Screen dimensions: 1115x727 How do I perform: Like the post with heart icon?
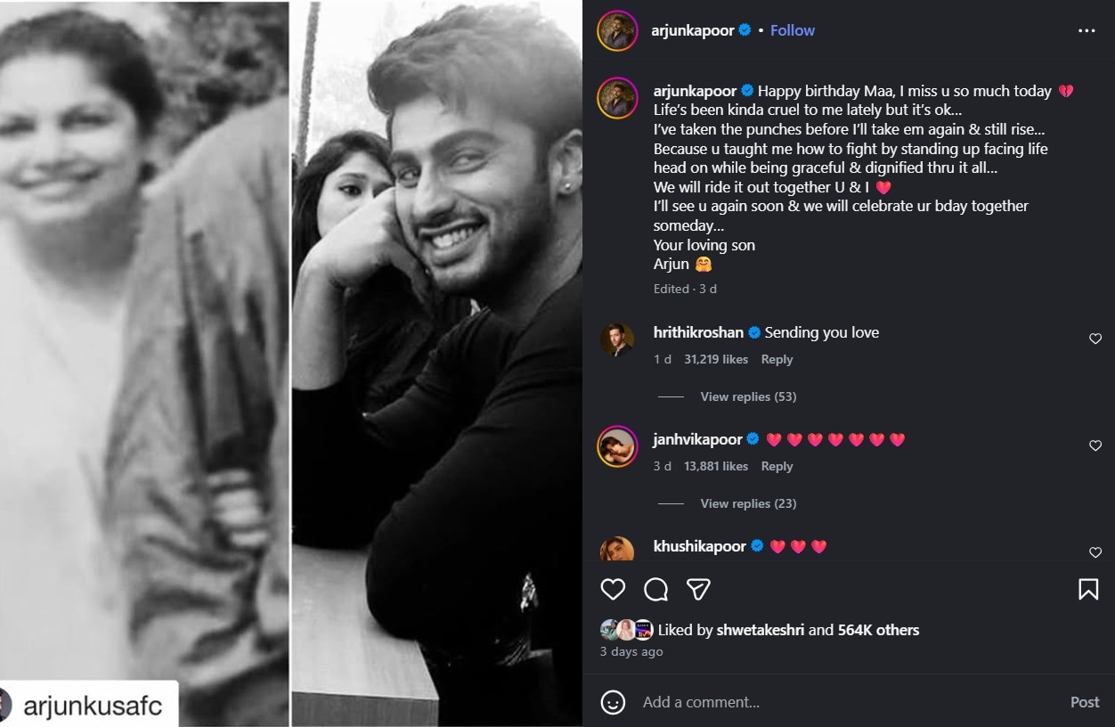[613, 589]
